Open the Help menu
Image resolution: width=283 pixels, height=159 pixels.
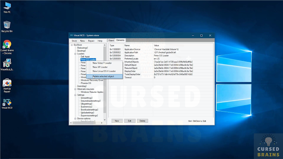(x=100, y=41)
